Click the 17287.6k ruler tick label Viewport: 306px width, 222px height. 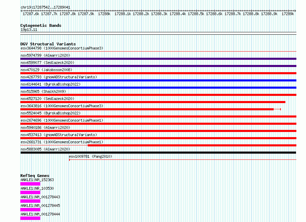(x=31, y=14)
